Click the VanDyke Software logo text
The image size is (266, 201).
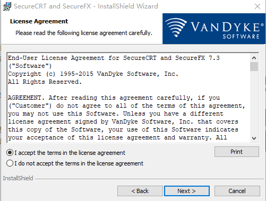pos(227,30)
